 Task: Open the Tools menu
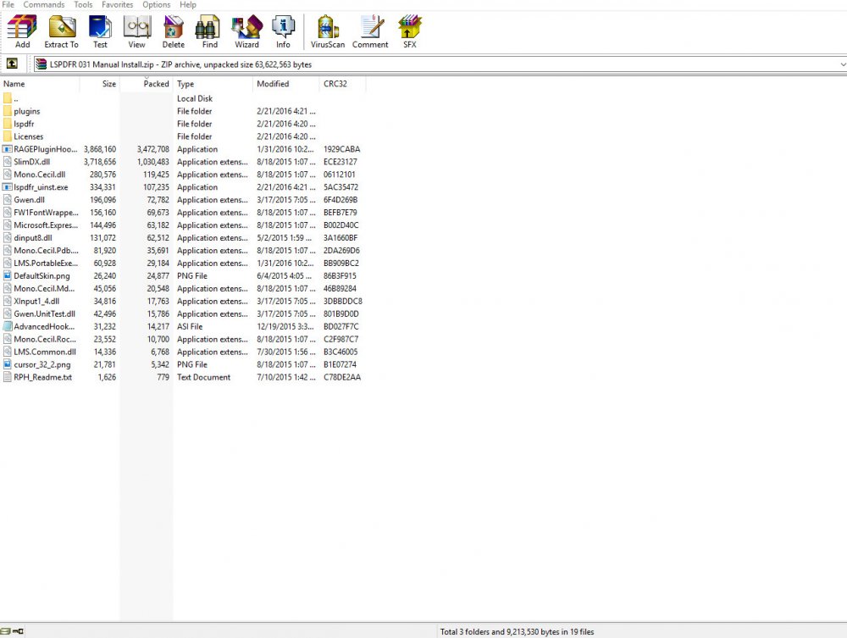click(83, 4)
